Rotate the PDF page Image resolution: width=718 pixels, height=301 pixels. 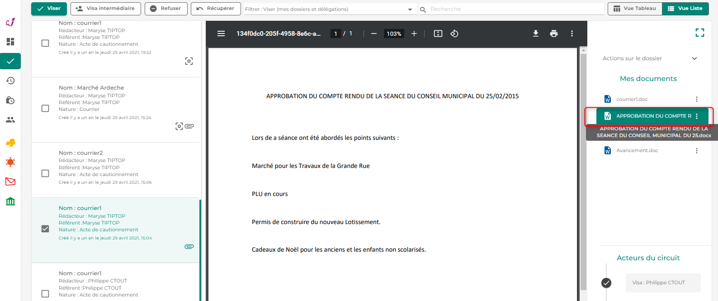point(454,33)
